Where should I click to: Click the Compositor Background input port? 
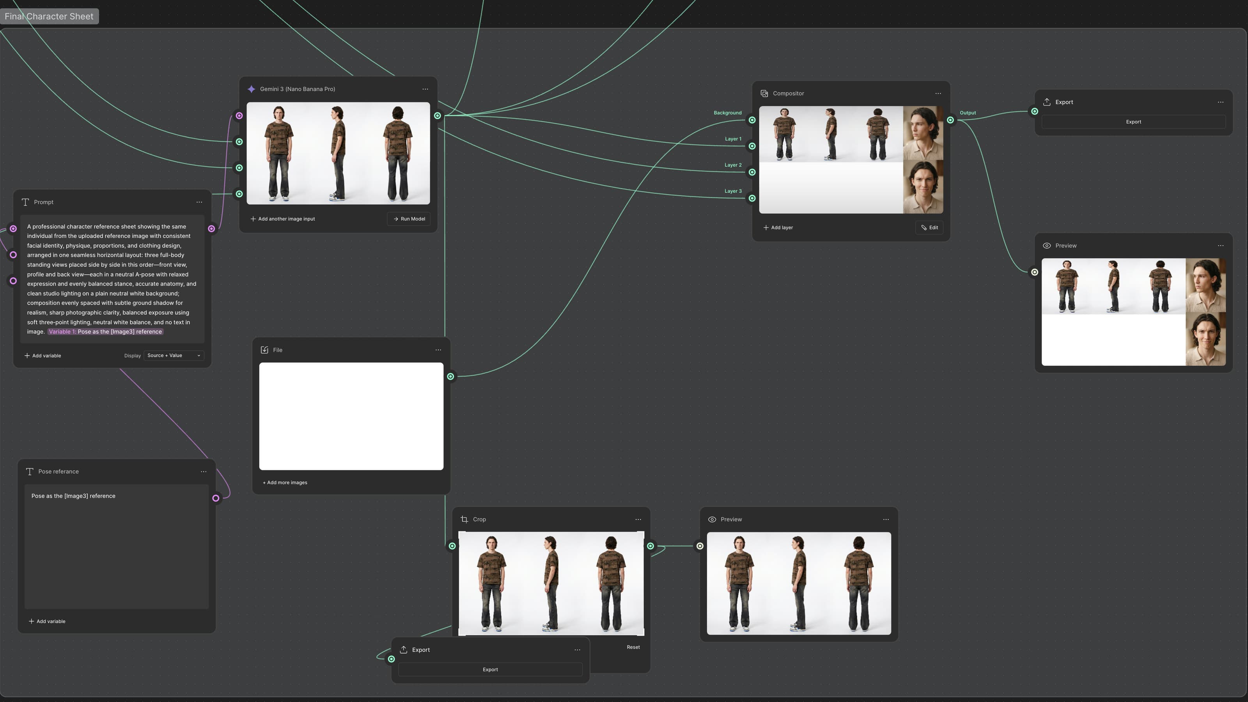752,120
